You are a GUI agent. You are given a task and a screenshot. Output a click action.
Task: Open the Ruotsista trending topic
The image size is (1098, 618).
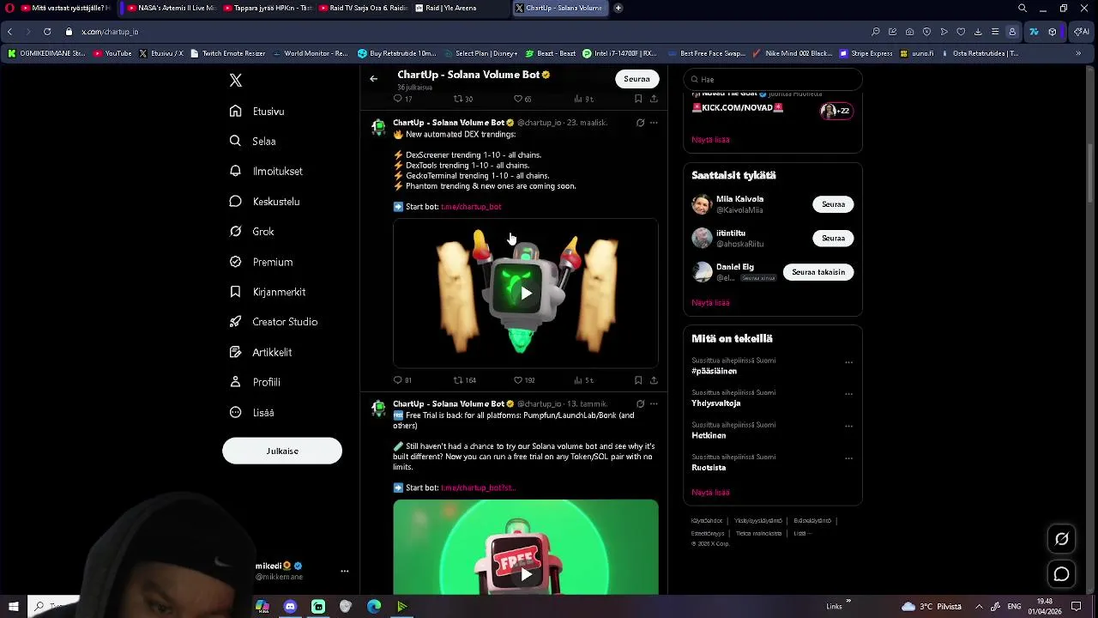coord(709,468)
